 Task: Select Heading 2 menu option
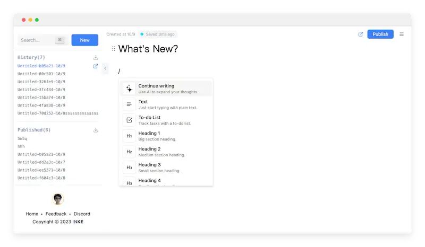(166, 152)
